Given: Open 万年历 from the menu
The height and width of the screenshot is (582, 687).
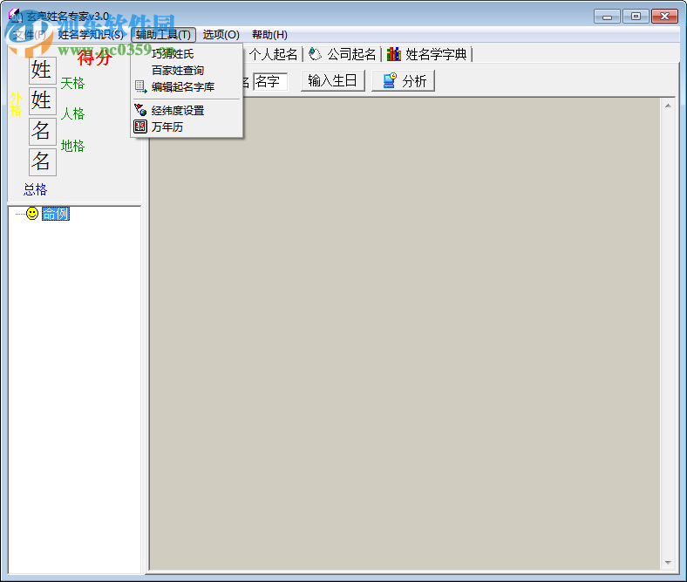Looking at the screenshot, I should (x=187, y=127).
